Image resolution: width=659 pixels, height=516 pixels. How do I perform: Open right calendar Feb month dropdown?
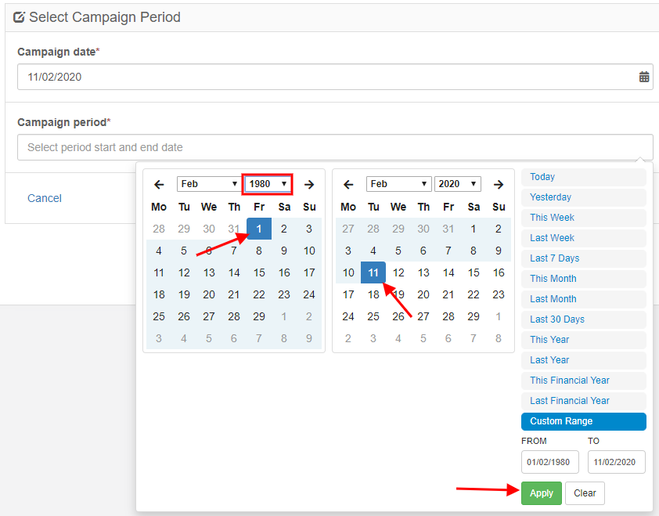click(398, 184)
